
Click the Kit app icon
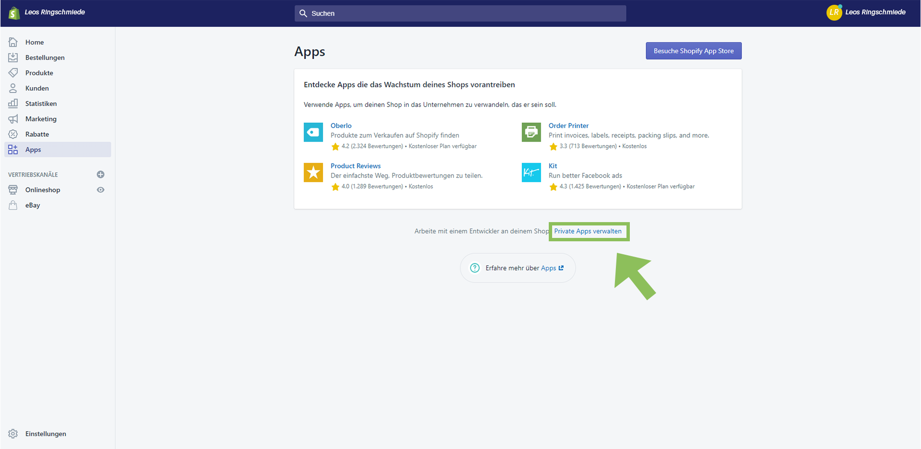pos(531,173)
